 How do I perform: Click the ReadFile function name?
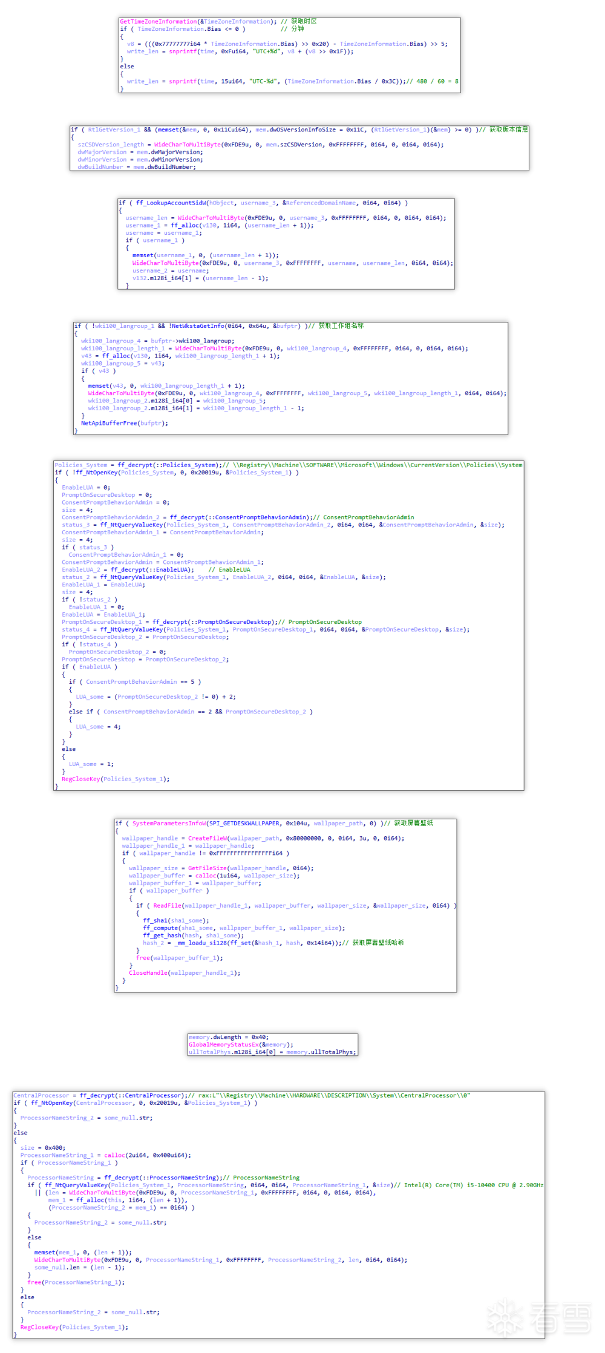tap(167, 906)
